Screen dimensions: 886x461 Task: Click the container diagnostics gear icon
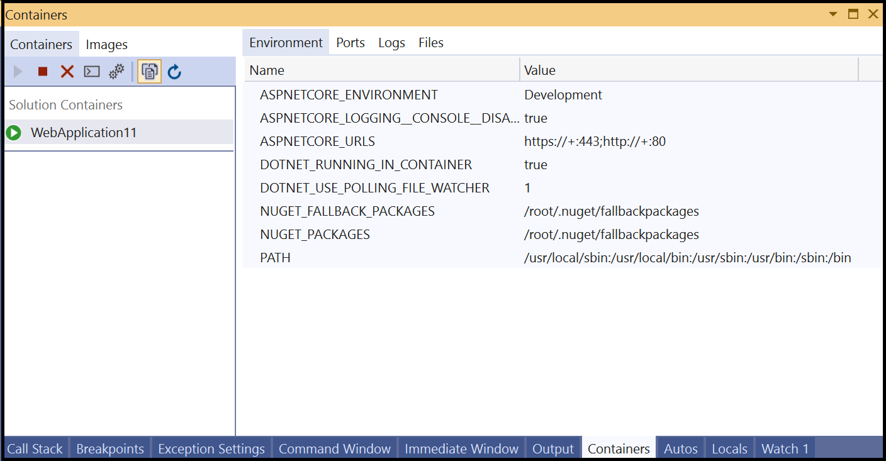point(116,71)
